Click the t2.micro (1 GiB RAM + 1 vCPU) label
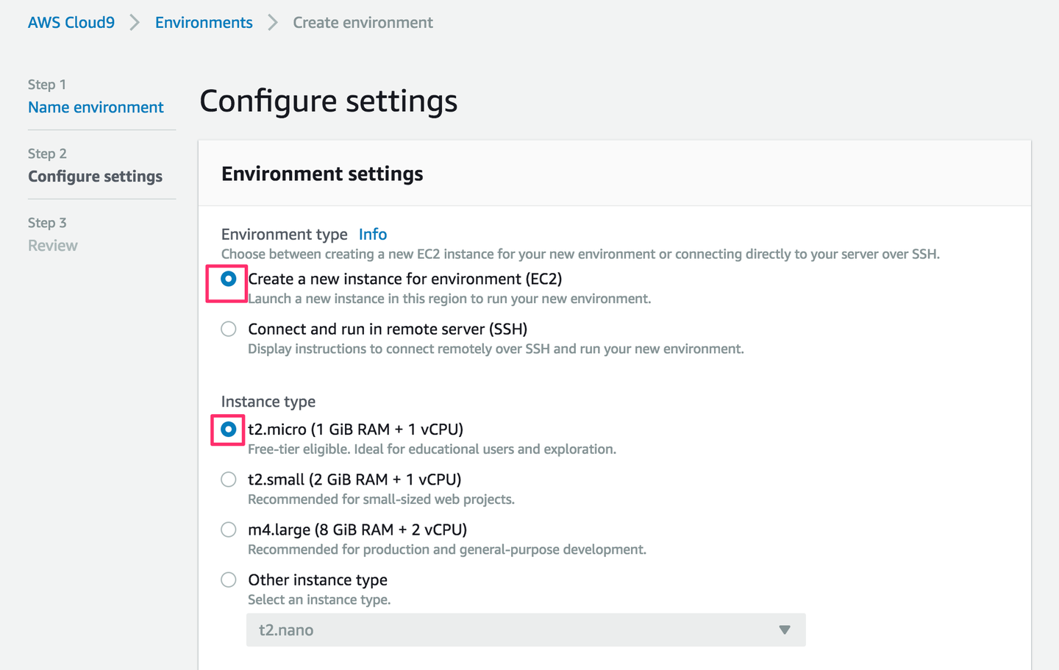Viewport: 1059px width, 670px height. click(355, 430)
